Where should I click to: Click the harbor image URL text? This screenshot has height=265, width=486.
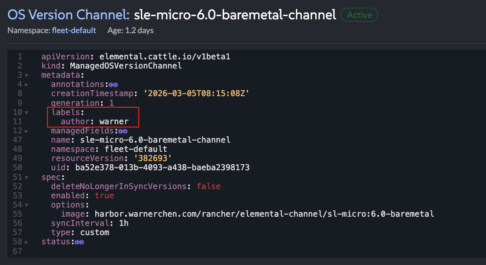tap(264, 214)
